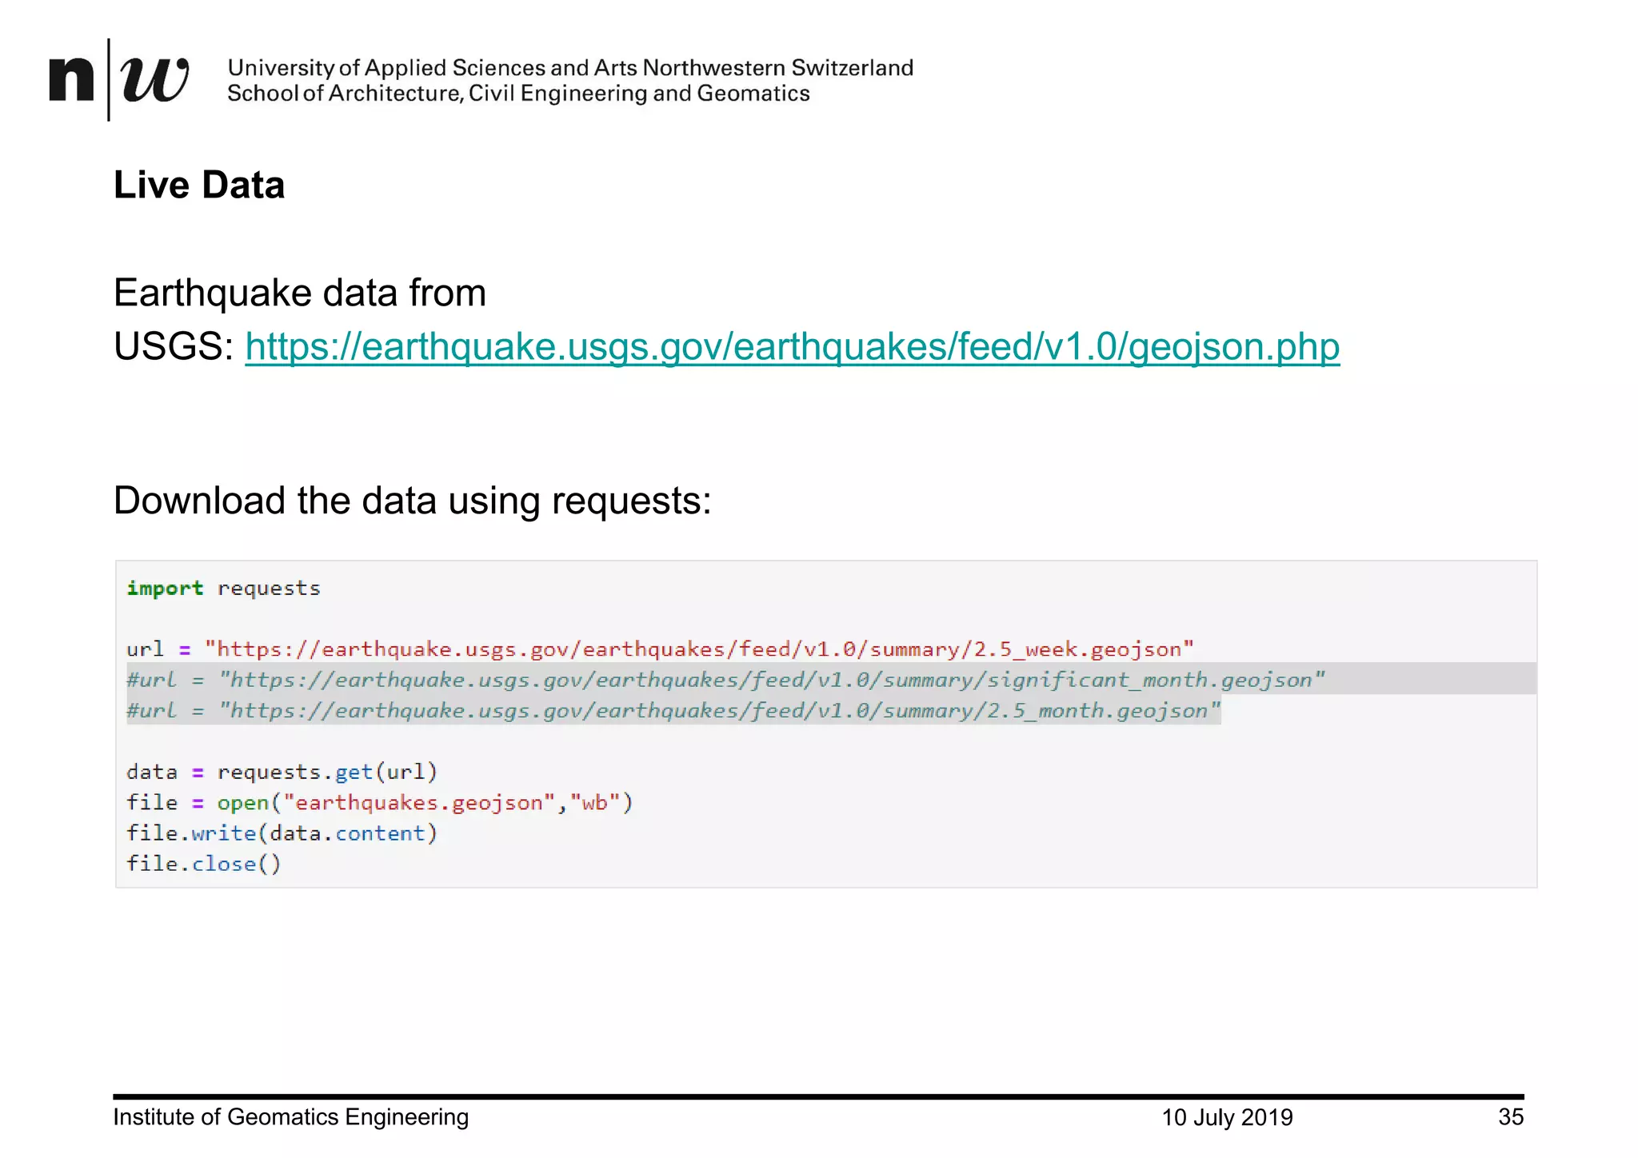Image resolution: width=1638 pixels, height=1158 pixels.
Task: Click the 'url' variable in the assignment line
Action: [145, 649]
